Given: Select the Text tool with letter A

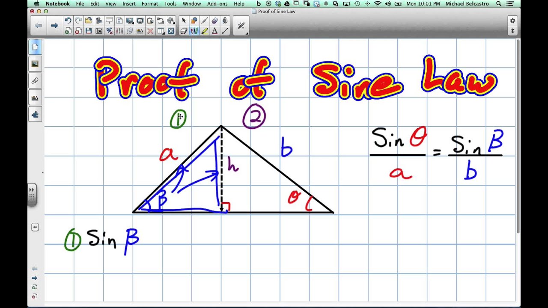Looking at the screenshot, I should point(214,31).
